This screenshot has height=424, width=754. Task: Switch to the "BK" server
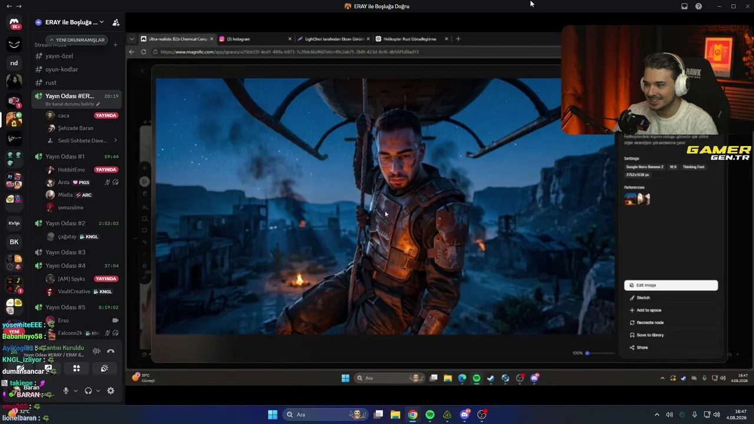14,241
